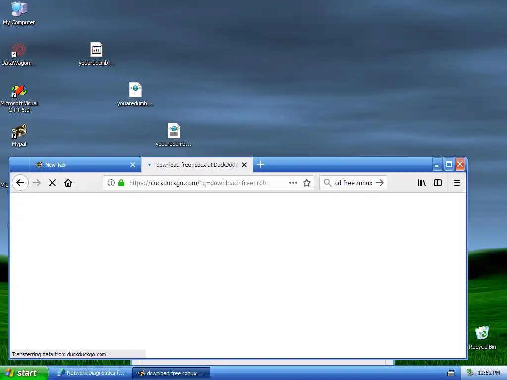Open the page actions three-dots menu
Image resolution: width=507 pixels, height=380 pixels.
(293, 183)
